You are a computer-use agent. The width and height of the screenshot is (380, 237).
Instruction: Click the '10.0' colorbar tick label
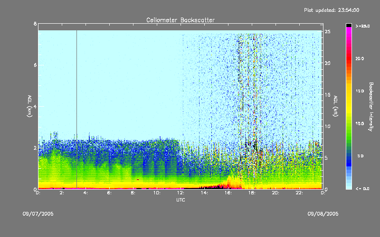pyautogui.click(x=360, y=124)
